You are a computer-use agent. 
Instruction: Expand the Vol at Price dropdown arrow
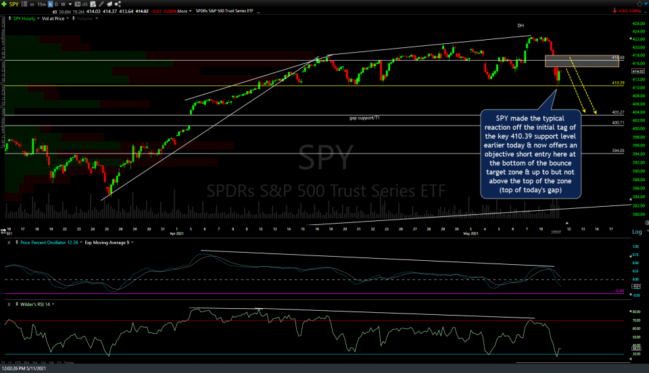pos(68,18)
